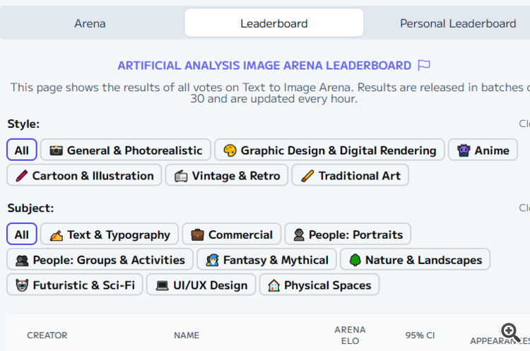Image resolution: width=530 pixels, height=351 pixels.
Task: Select Vintage & Retro style filter
Action: coord(227,176)
